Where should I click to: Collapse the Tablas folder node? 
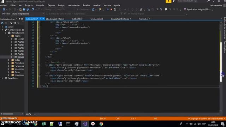(x=9, y=36)
